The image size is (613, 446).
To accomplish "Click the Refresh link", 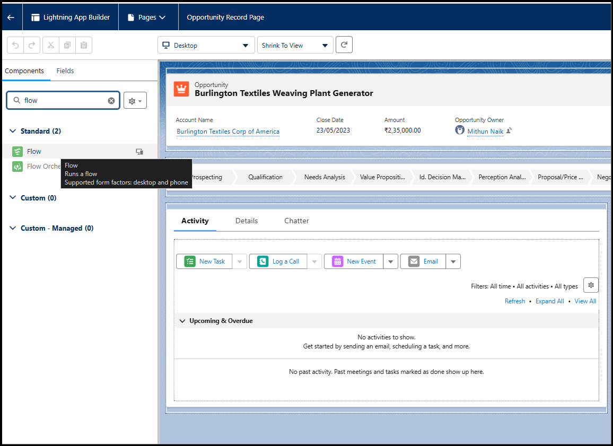I will coord(514,301).
